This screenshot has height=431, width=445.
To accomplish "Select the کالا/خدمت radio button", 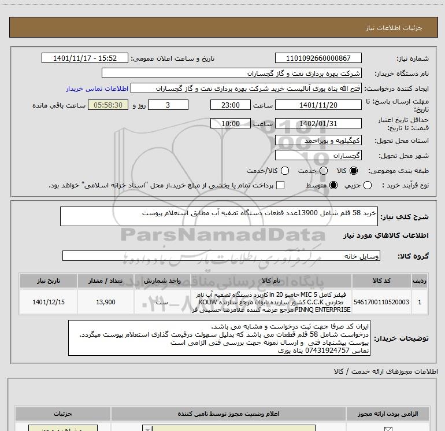I will tap(285, 171).
